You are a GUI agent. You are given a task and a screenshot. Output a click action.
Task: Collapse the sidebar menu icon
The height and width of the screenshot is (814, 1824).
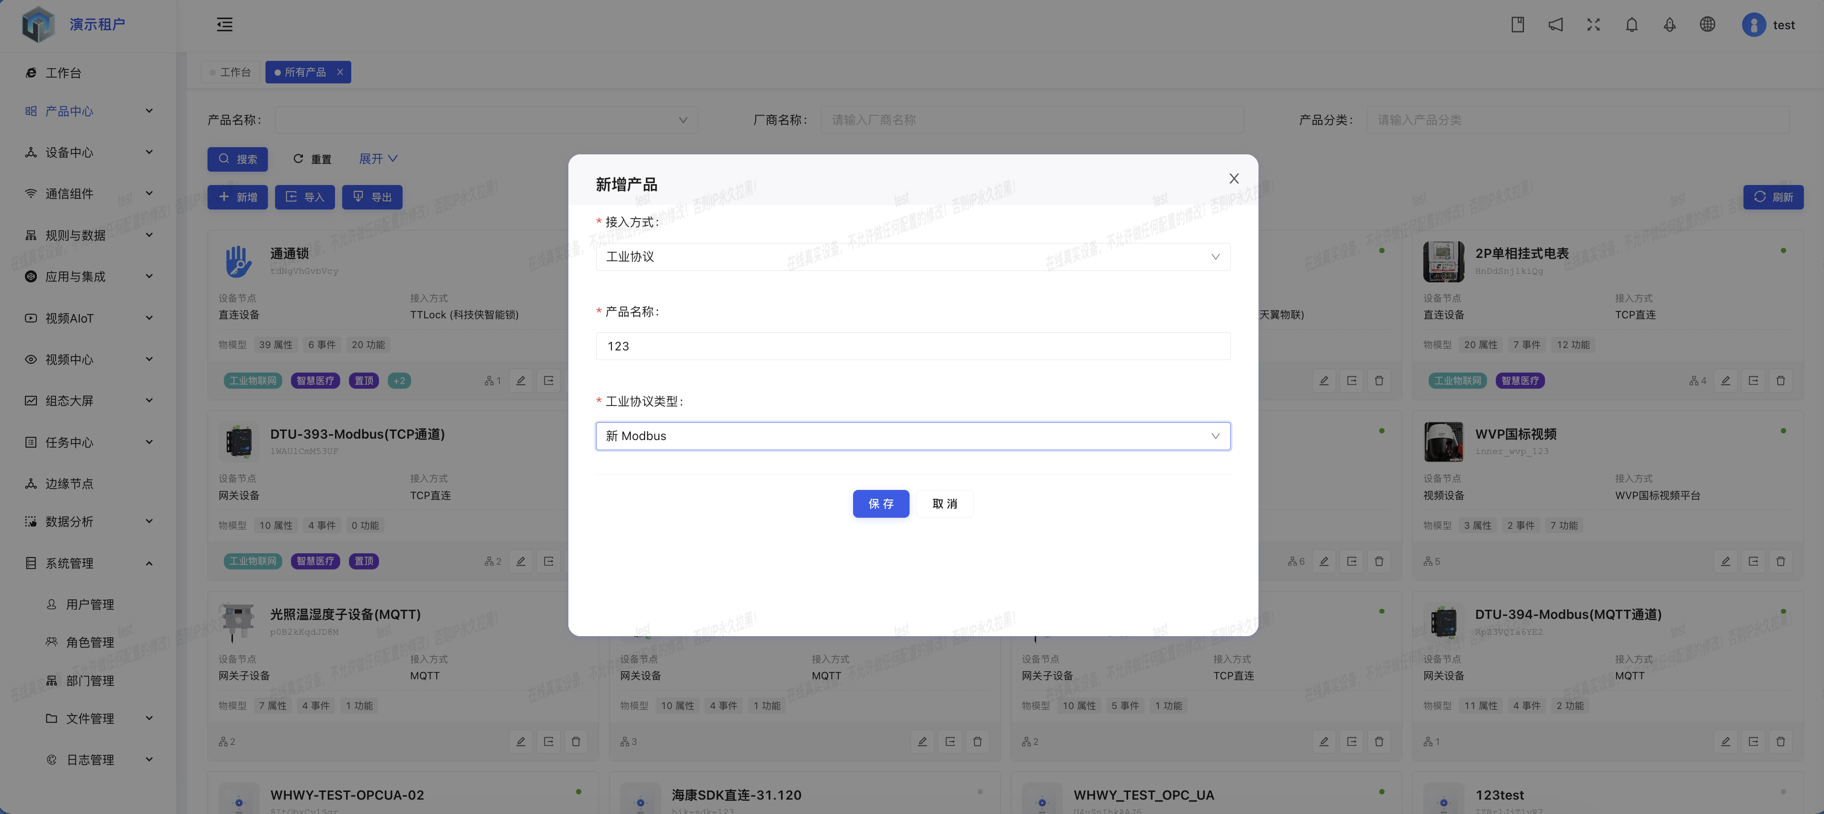tap(224, 25)
